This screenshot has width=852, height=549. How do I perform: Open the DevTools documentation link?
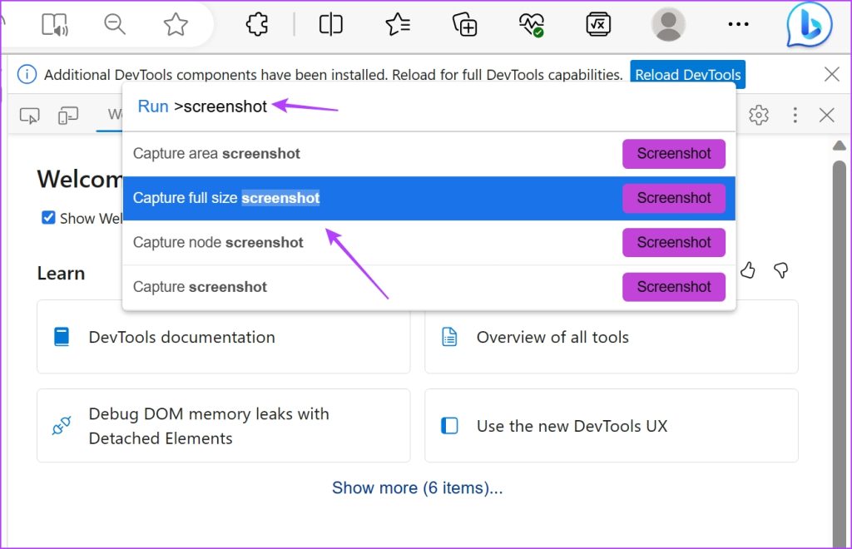tap(182, 337)
